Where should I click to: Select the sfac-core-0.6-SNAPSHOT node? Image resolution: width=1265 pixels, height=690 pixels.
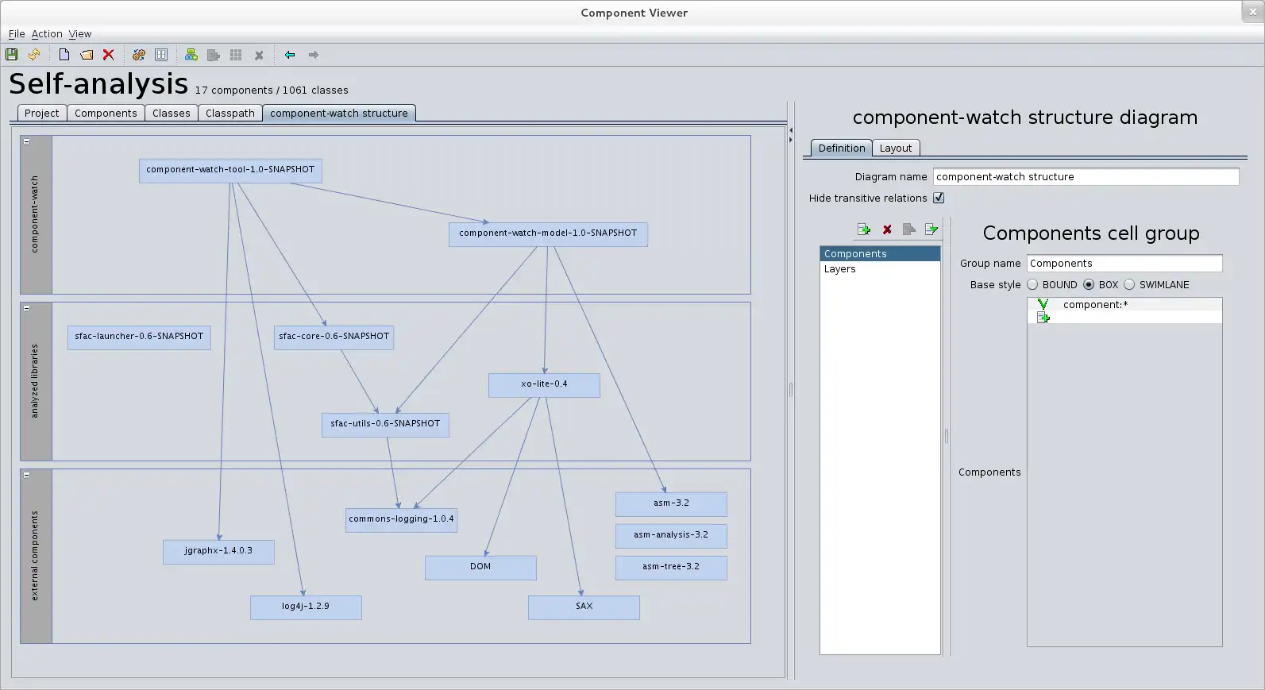pos(334,337)
